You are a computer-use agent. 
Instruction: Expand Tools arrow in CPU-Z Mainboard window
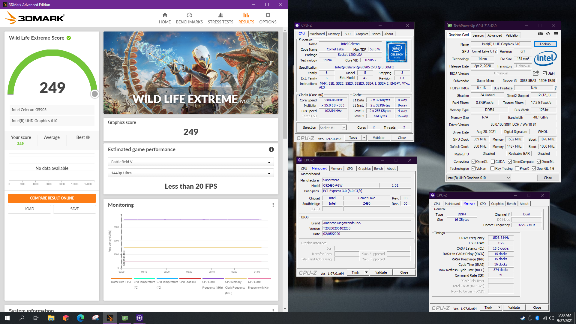(x=366, y=272)
